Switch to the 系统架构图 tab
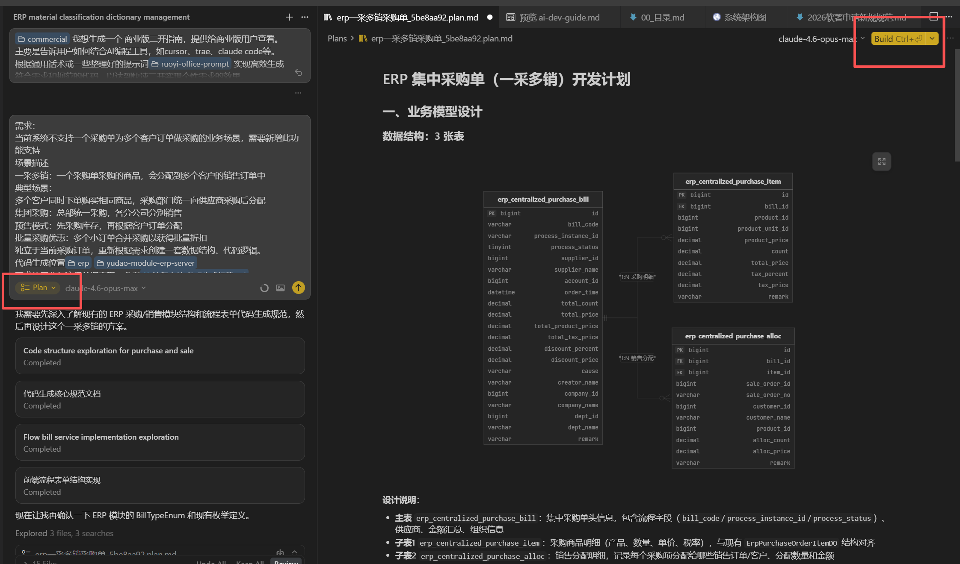This screenshot has height=564, width=960. (x=745, y=17)
